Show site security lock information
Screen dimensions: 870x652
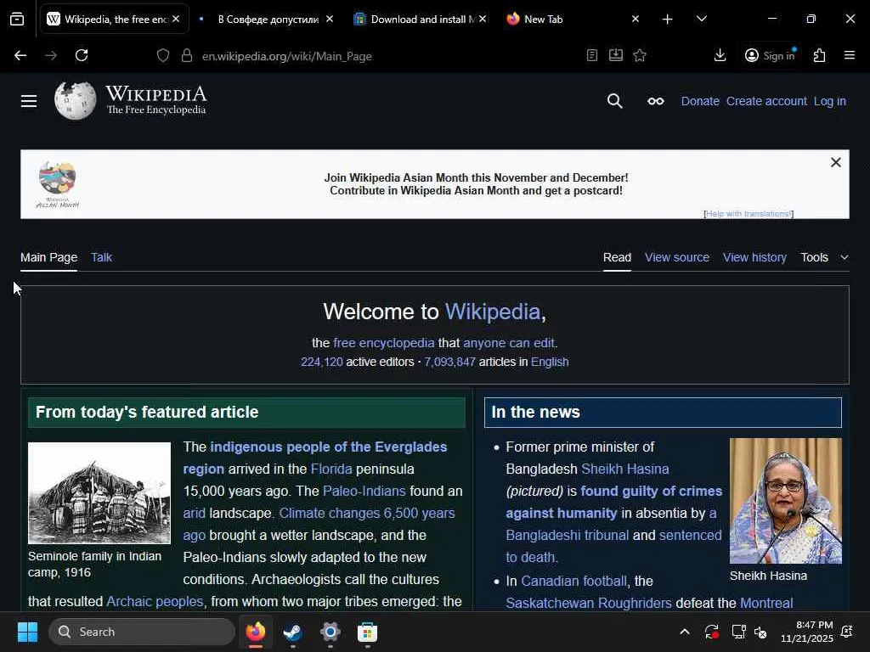pos(187,55)
